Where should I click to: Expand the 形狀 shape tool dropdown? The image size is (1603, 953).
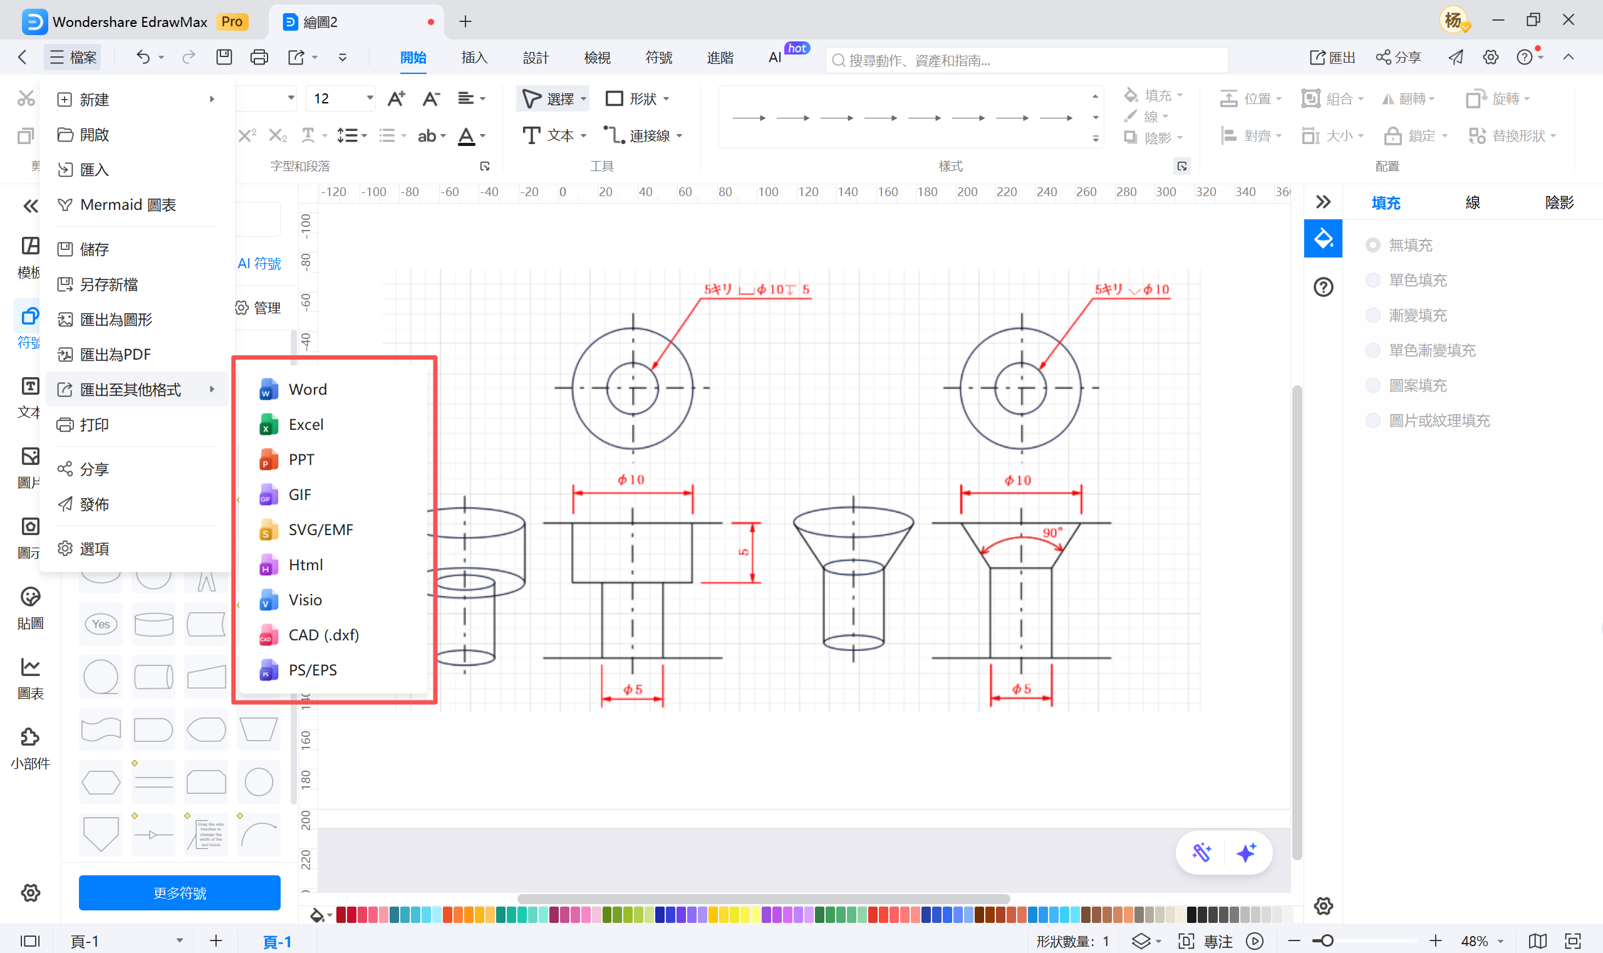pos(667,99)
